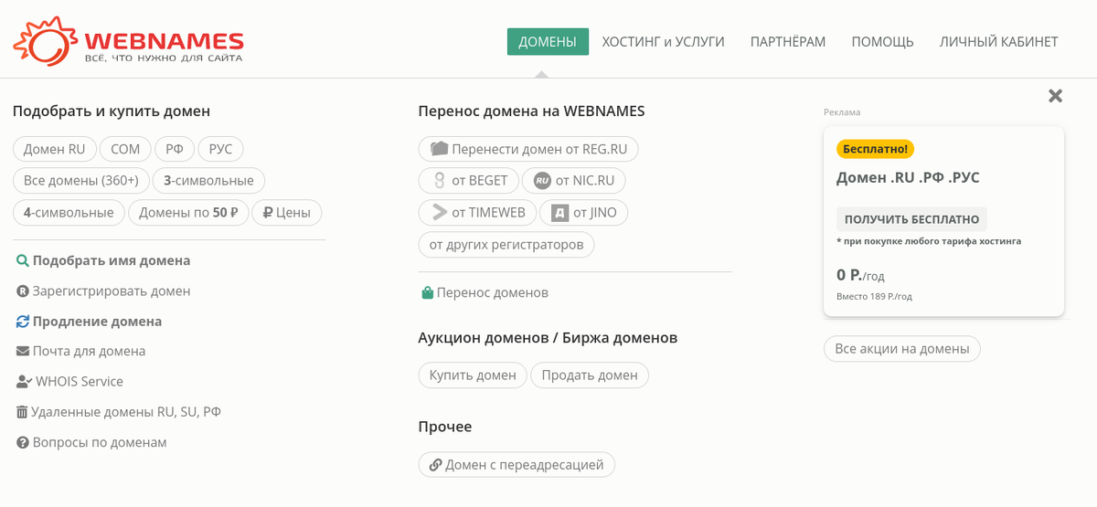Click the user-check icon beside WHOIS Service
Viewport: 1097px width, 507px height.
[24, 382]
